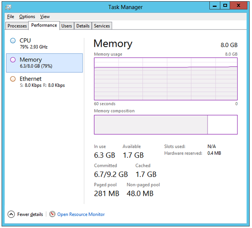The image size is (252, 228).
Task: Switch to the Processes tab
Action: pyautogui.click(x=17, y=26)
